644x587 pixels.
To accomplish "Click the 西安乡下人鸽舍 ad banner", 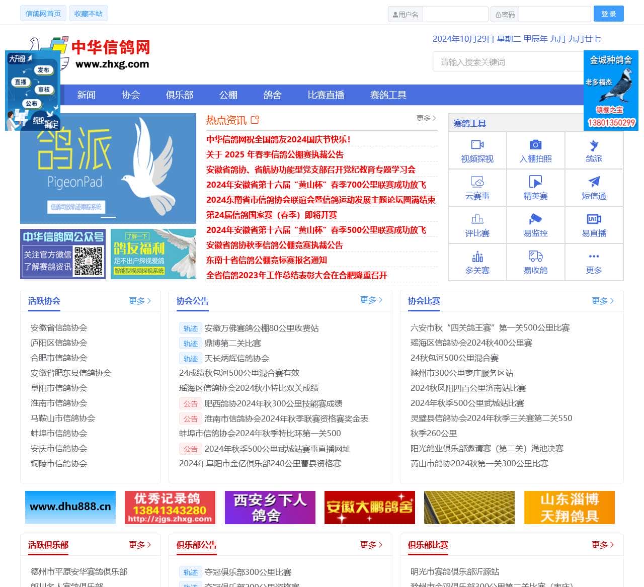I will [270, 508].
